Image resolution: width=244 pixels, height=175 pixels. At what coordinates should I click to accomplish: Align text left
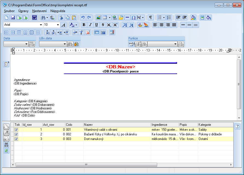click(155, 25)
